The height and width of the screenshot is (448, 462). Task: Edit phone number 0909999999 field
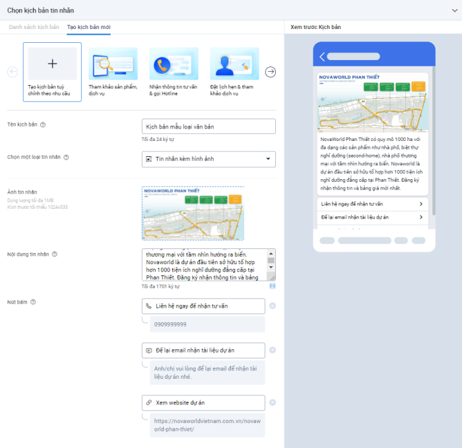[x=207, y=324]
